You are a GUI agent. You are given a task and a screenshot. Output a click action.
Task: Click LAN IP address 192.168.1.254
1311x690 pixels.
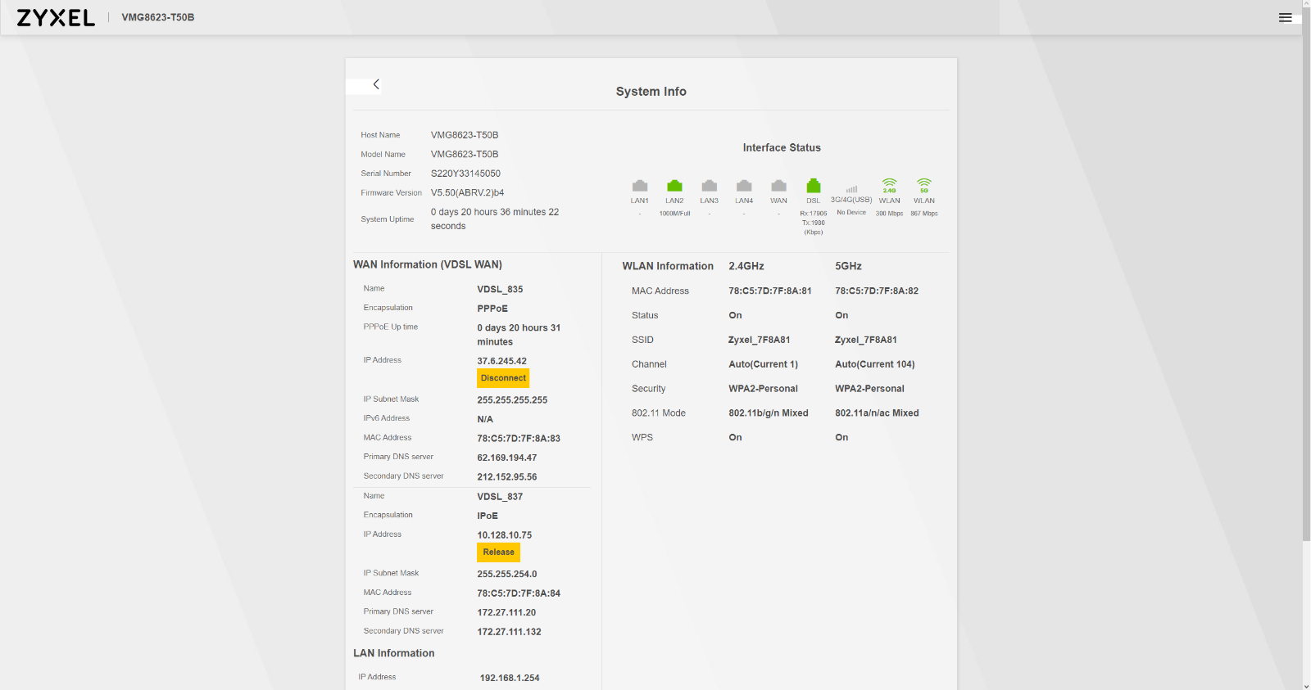[510, 678]
